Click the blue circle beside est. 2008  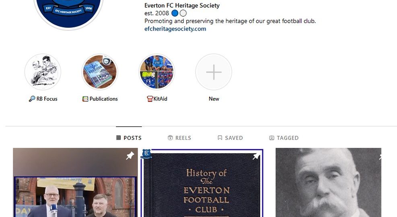pos(175,13)
